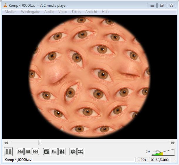Close the VLC media player window
179x165 pixels.
(x=171, y=6)
